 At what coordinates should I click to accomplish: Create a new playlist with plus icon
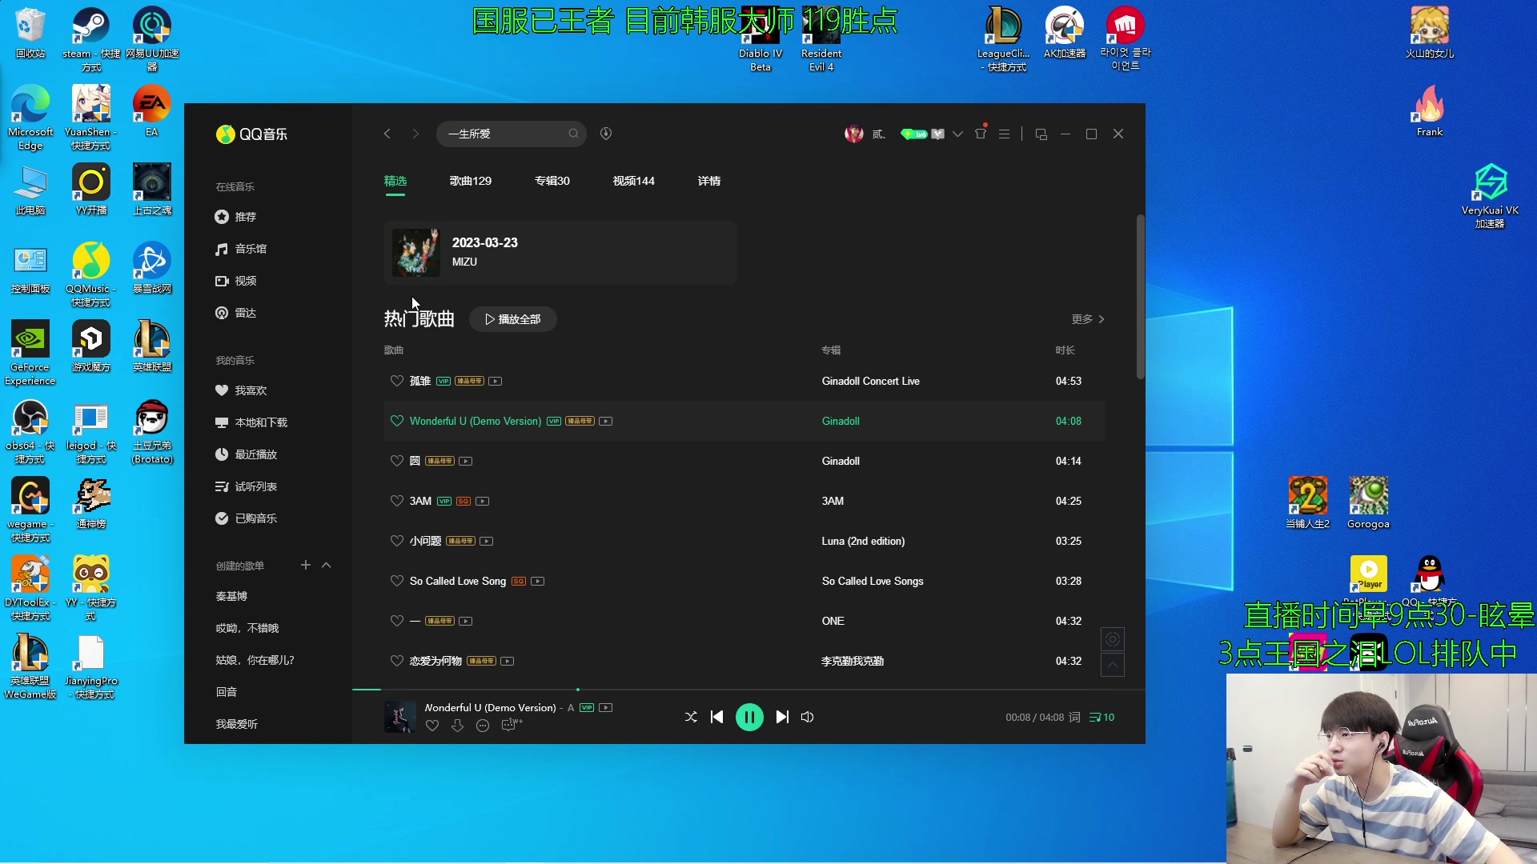[305, 565]
